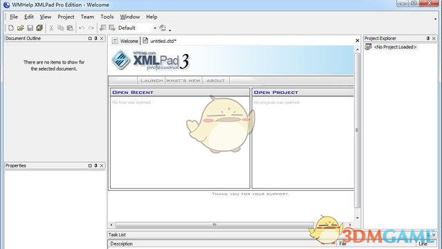Viewport: 442px width, 249px height.
Task: Open the Window menu
Action: point(130,17)
